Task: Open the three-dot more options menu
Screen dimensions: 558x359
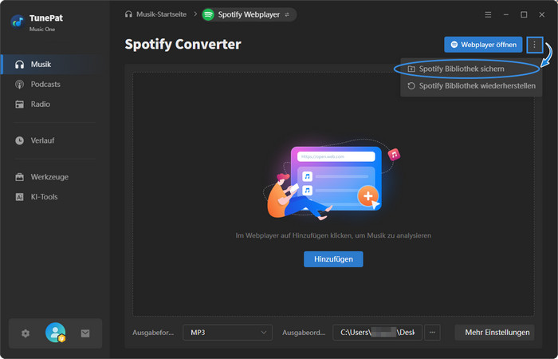Action: point(534,45)
